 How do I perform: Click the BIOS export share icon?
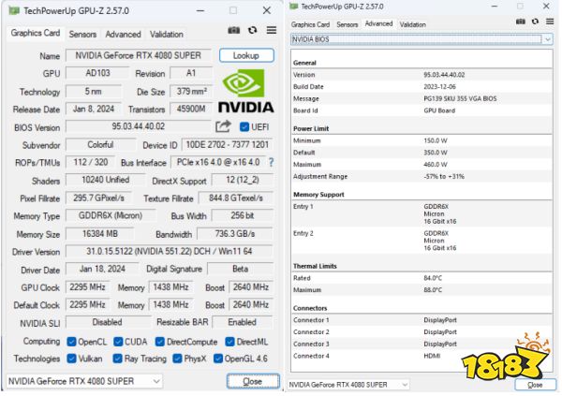click(223, 126)
